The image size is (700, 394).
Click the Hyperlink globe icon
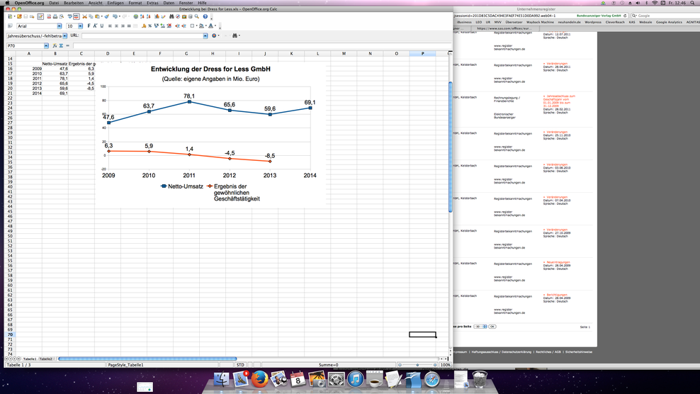[x=136, y=16]
